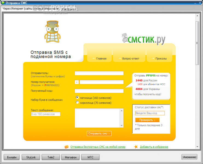
Task: Focus the Полученный код input field
Action: (x=99, y=91)
